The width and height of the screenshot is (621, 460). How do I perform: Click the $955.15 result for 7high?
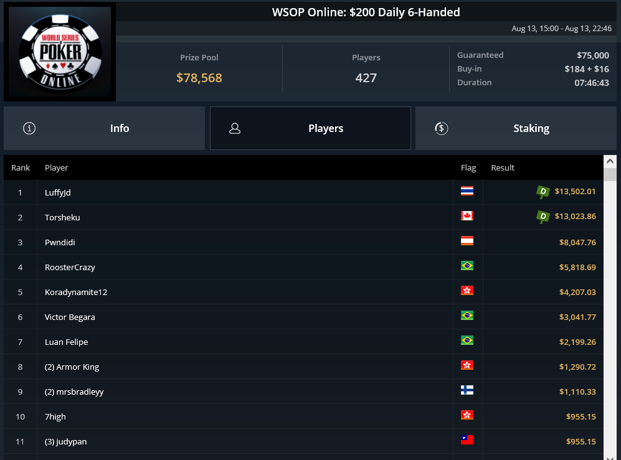pyautogui.click(x=581, y=417)
